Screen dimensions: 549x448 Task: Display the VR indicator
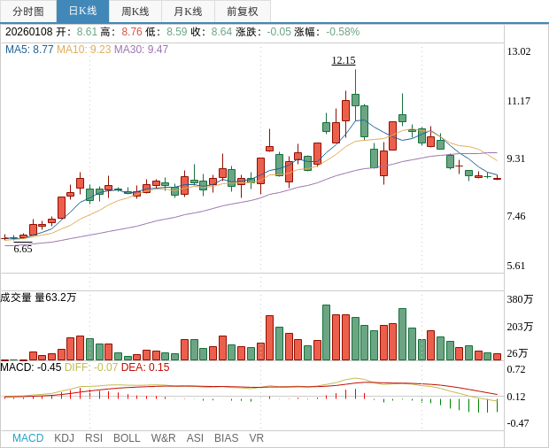pyautogui.click(x=256, y=438)
